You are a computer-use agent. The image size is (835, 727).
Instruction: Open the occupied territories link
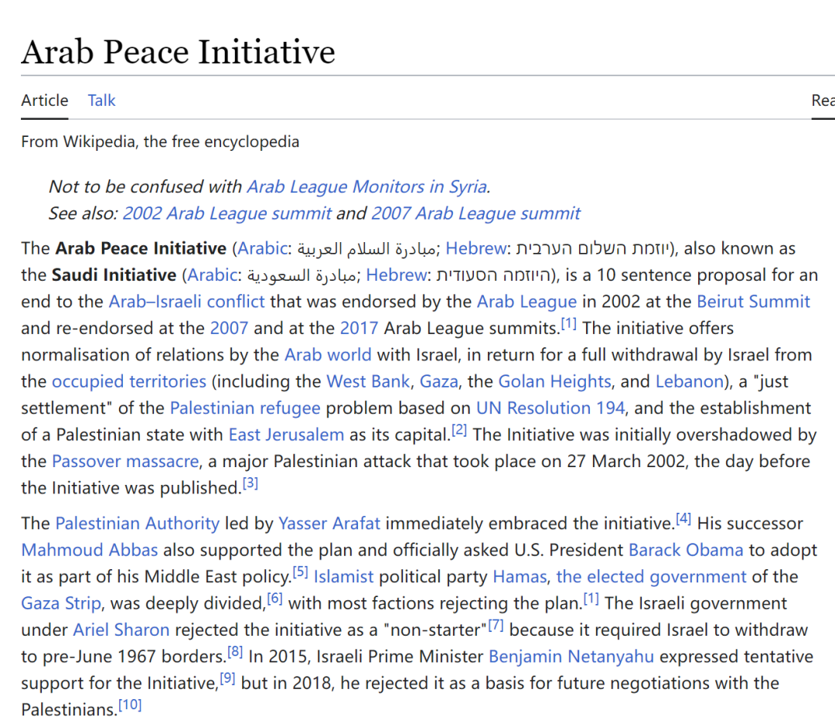tap(129, 381)
